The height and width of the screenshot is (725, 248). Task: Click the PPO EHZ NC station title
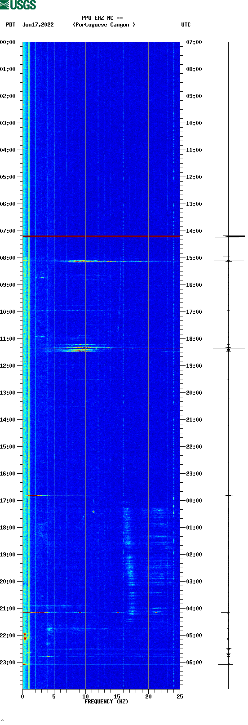tap(102, 18)
